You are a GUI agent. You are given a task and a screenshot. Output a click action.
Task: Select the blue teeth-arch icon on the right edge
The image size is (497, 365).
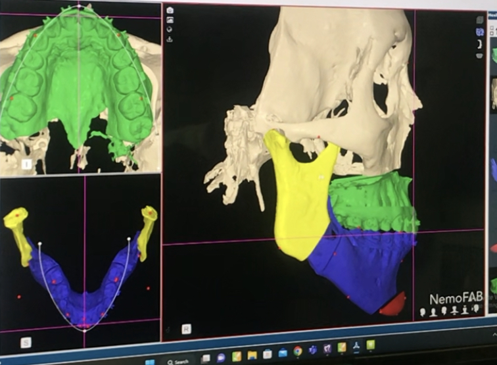click(479, 32)
